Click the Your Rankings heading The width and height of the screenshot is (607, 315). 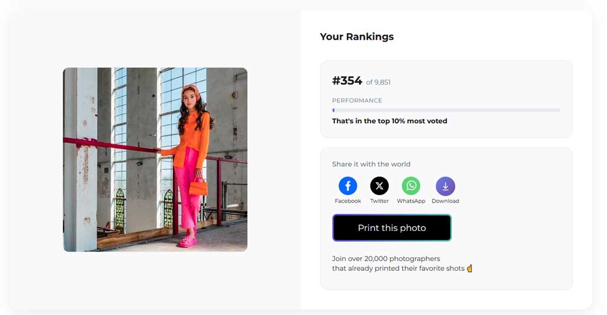pyautogui.click(x=356, y=37)
